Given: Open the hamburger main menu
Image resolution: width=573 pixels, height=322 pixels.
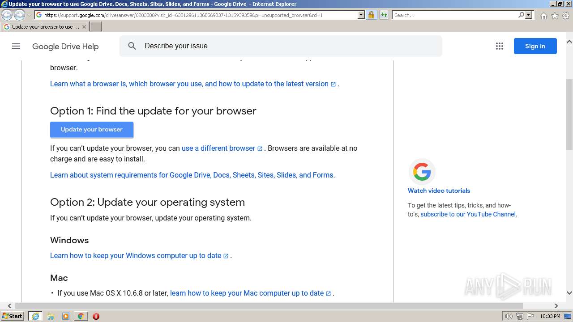Looking at the screenshot, I should [16, 46].
